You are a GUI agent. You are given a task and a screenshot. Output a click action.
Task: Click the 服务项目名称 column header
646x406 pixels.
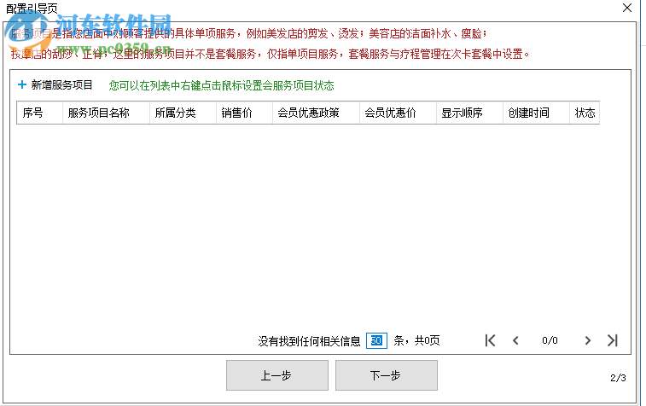point(106,113)
